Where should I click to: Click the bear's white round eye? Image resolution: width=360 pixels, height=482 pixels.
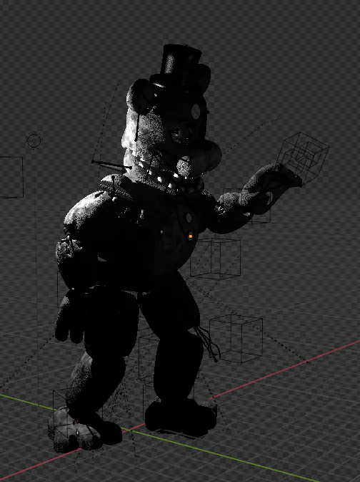196,111
